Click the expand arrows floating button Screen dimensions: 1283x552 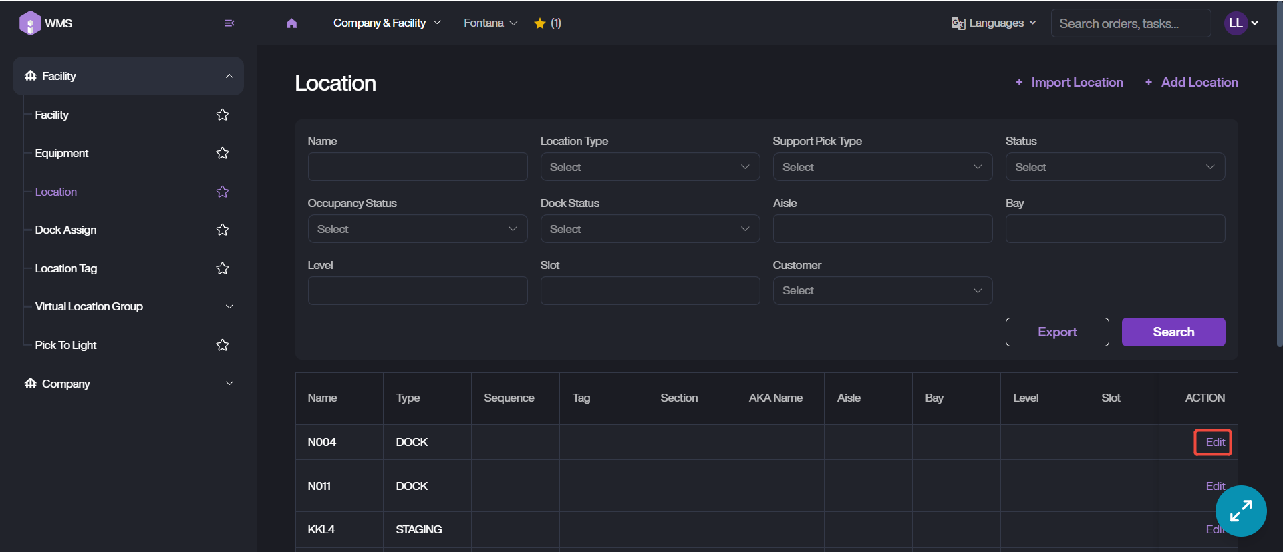click(1240, 511)
